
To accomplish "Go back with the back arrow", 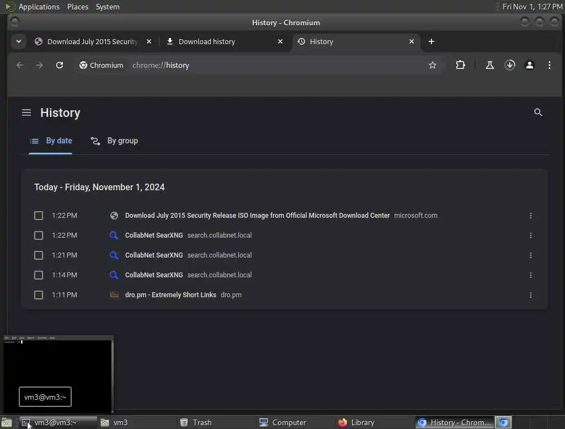I will point(20,65).
